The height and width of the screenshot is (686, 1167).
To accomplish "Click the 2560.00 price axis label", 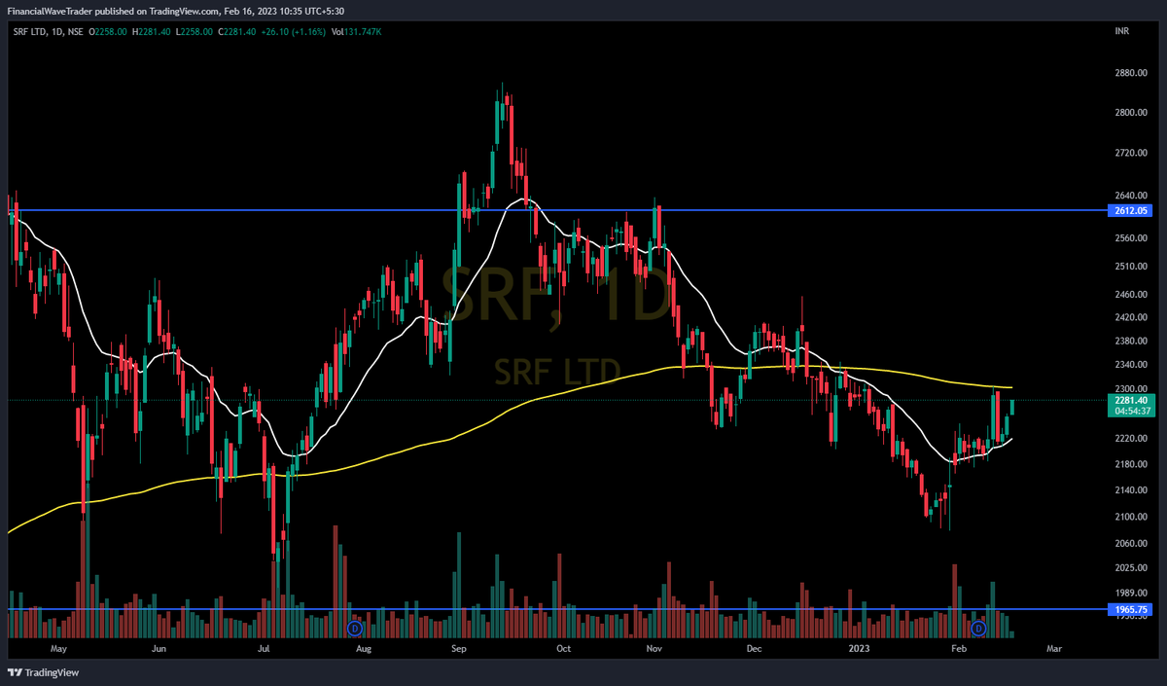I will [x=1132, y=237].
